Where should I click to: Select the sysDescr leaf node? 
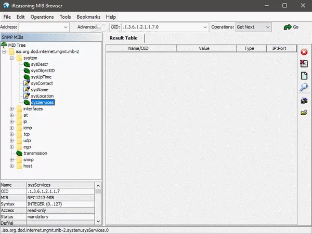click(x=39, y=64)
